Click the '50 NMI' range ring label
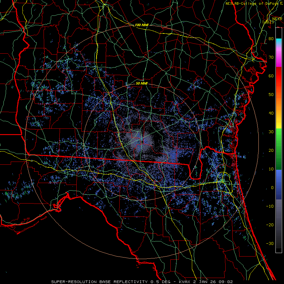Screen dimensions: 284x284 [142, 83]
